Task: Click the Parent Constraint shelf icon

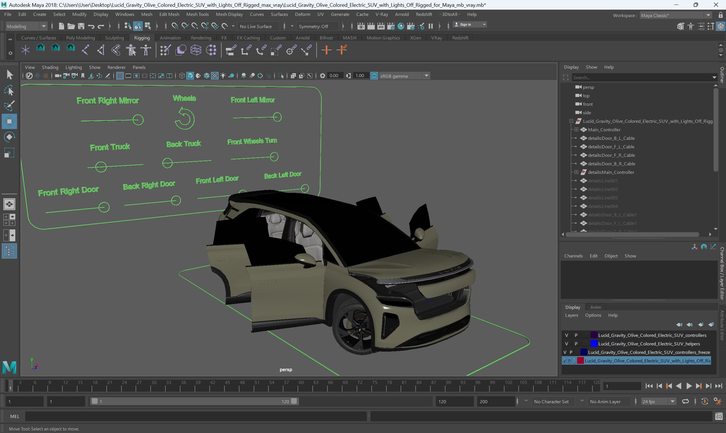Action: pyautogui.click(x=231, y=50)
